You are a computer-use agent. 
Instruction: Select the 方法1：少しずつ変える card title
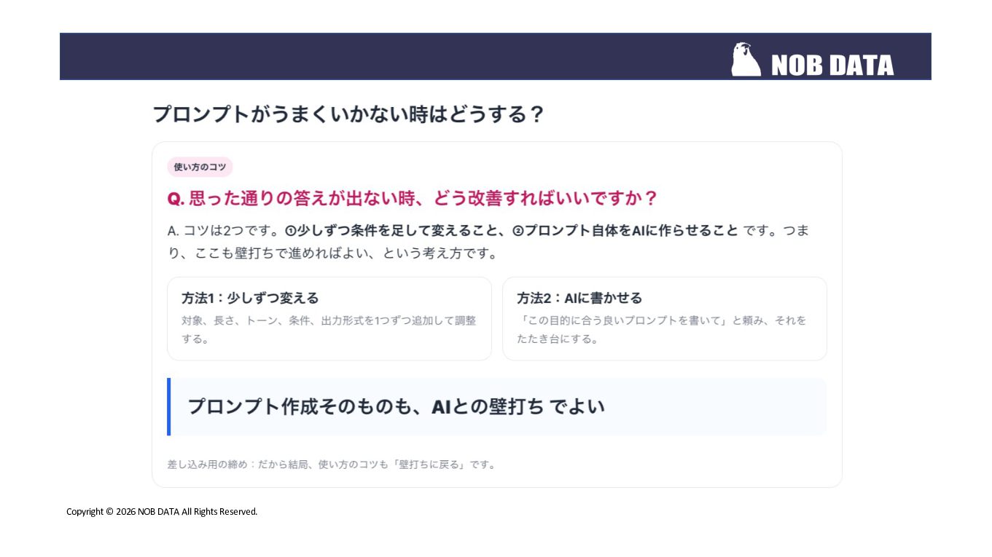[x=250, y=298]
